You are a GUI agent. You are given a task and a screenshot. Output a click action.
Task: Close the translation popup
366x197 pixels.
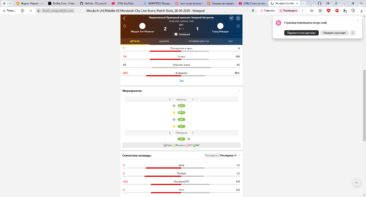(358, 21)
